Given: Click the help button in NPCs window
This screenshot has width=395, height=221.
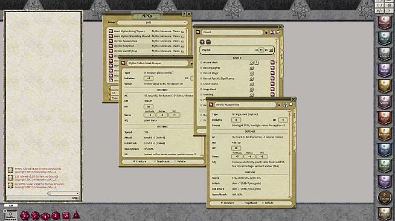Looking at the screenshot, I should [184, 14].
